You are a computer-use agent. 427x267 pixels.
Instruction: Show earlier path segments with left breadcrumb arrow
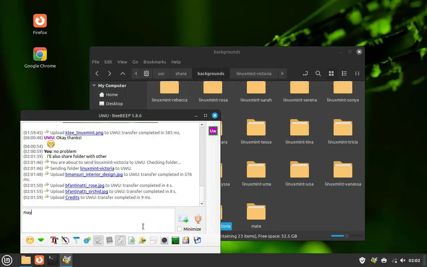pos(136,73)
